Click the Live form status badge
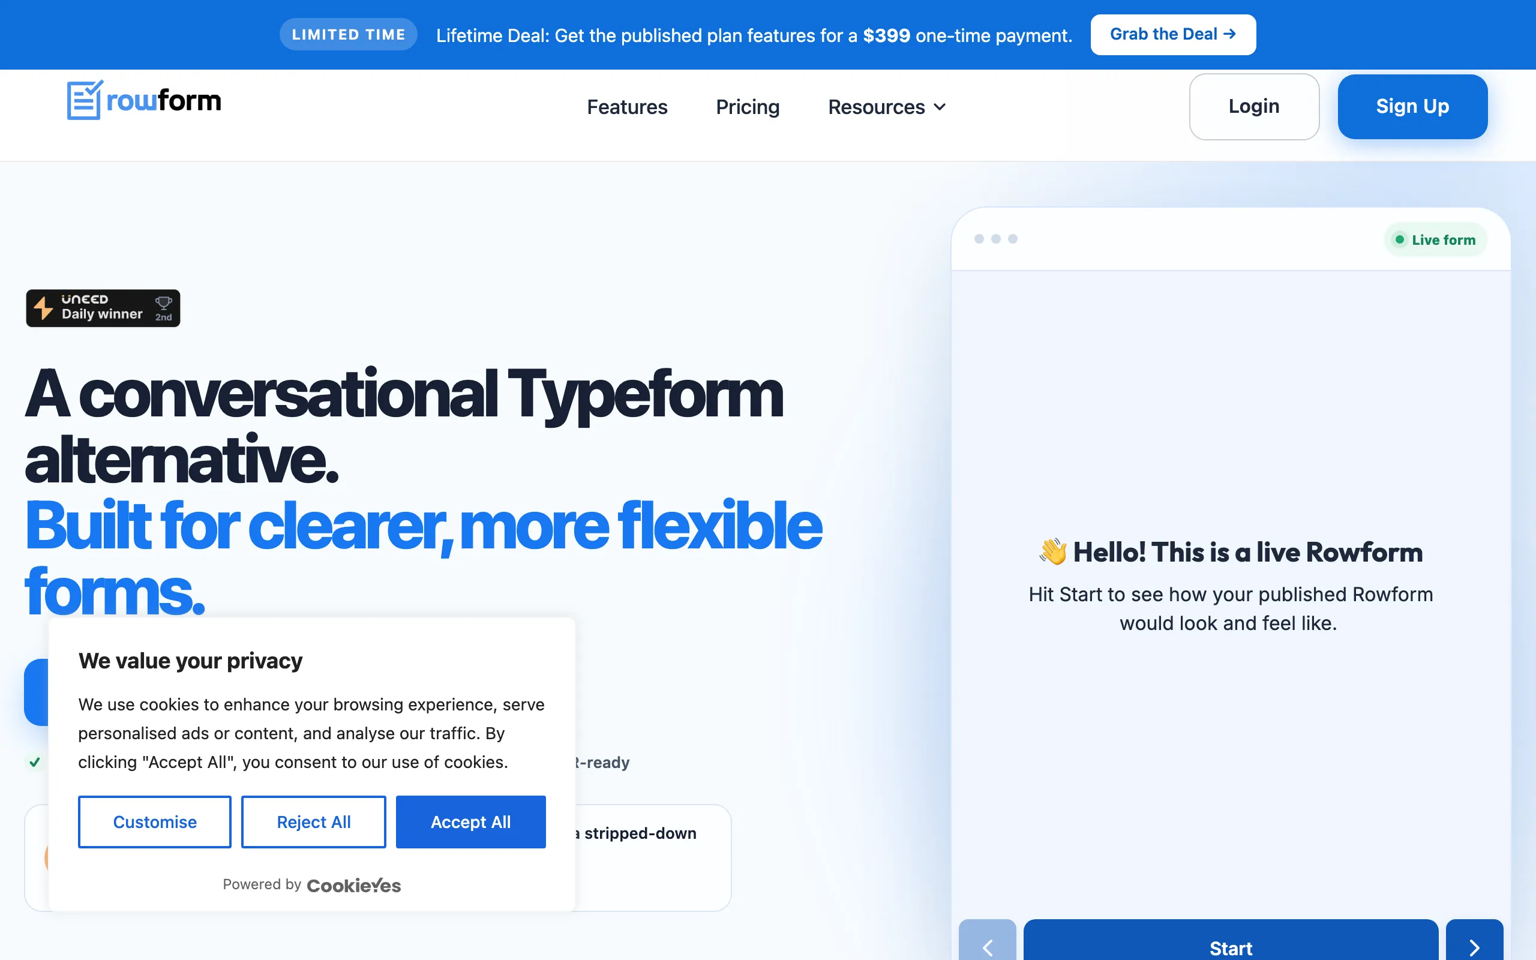This screenshot has width=1536, height=960. 1435,240
